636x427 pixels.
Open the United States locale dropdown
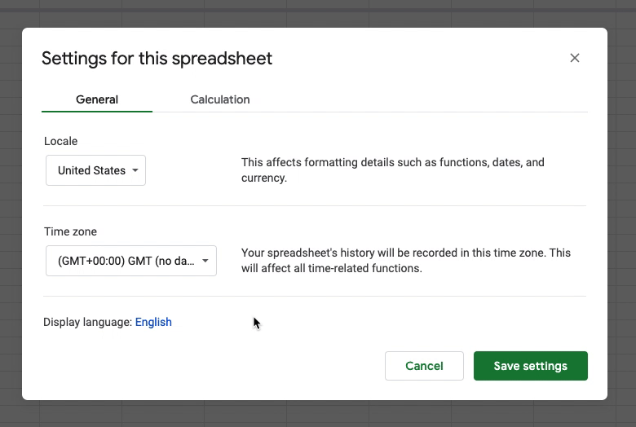pyautogui.click(x=95, y=170)
